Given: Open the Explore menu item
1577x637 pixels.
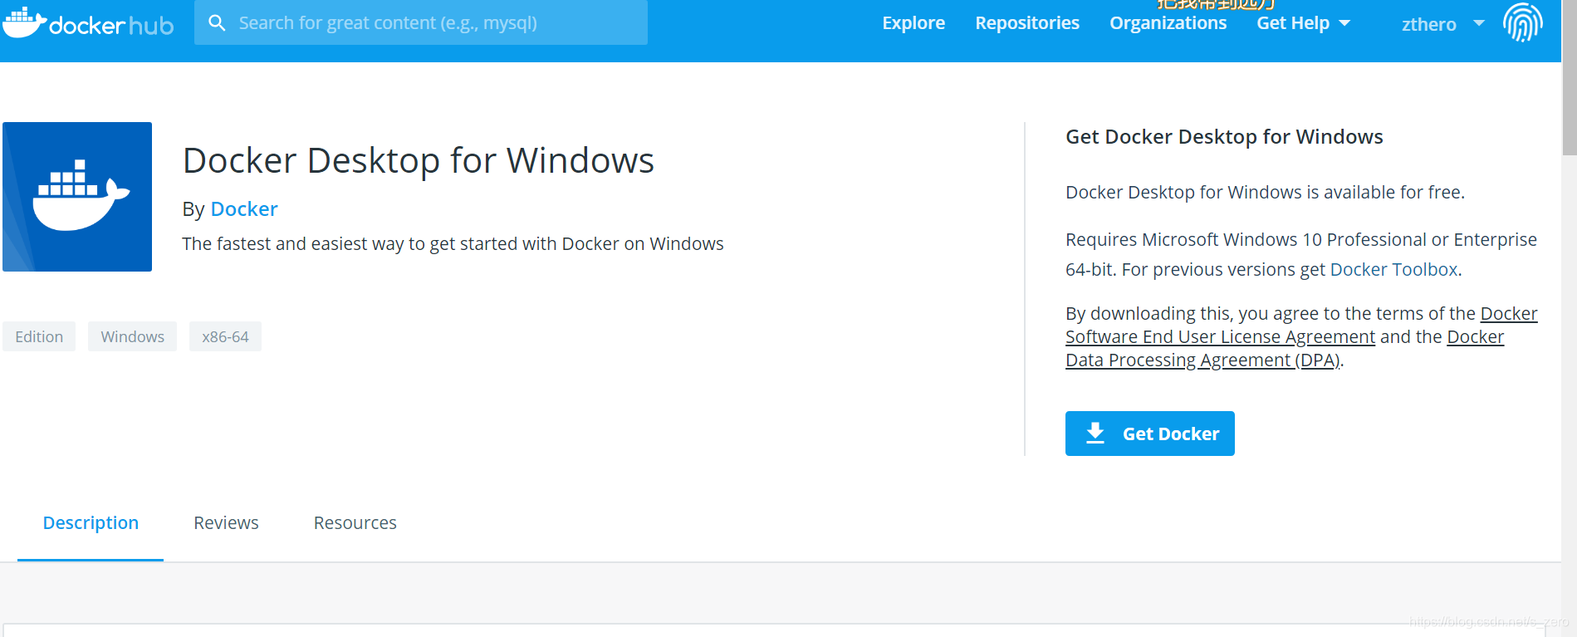Looking at the screenshot, I should coord(913,23).
